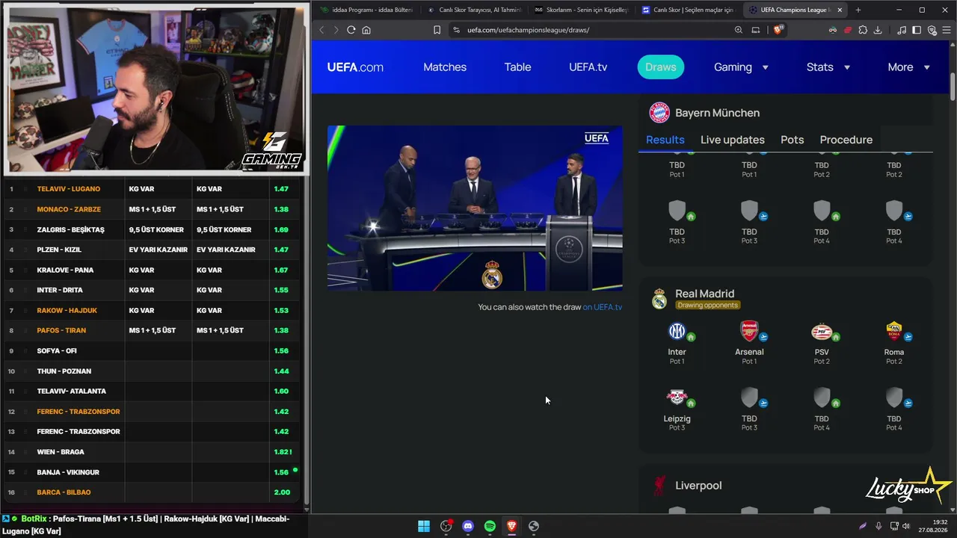
Task: Switch to the Canlı Skor Tarayıcısı browser tab
Action: click(x=476, y=10)
